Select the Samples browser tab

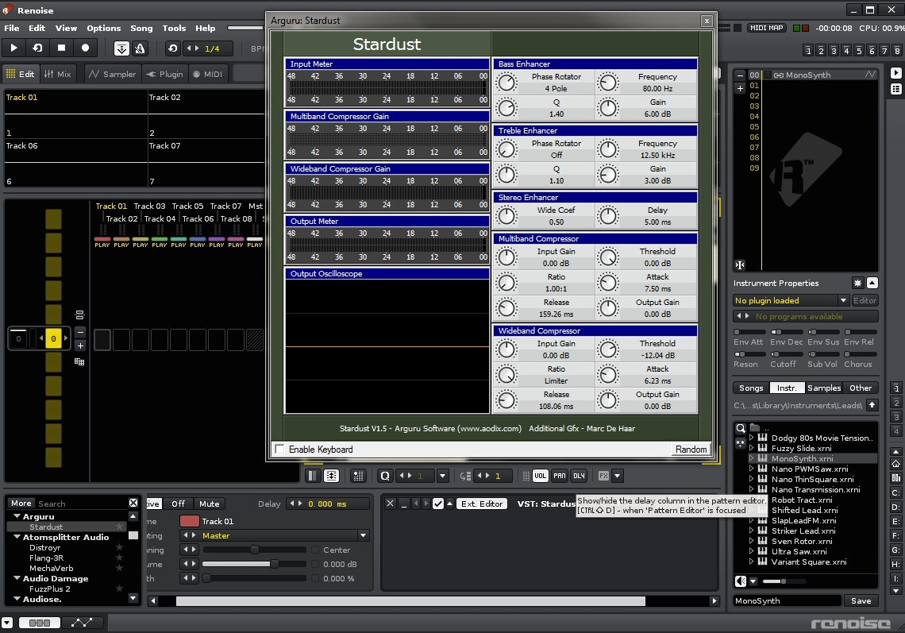[823, 388]
